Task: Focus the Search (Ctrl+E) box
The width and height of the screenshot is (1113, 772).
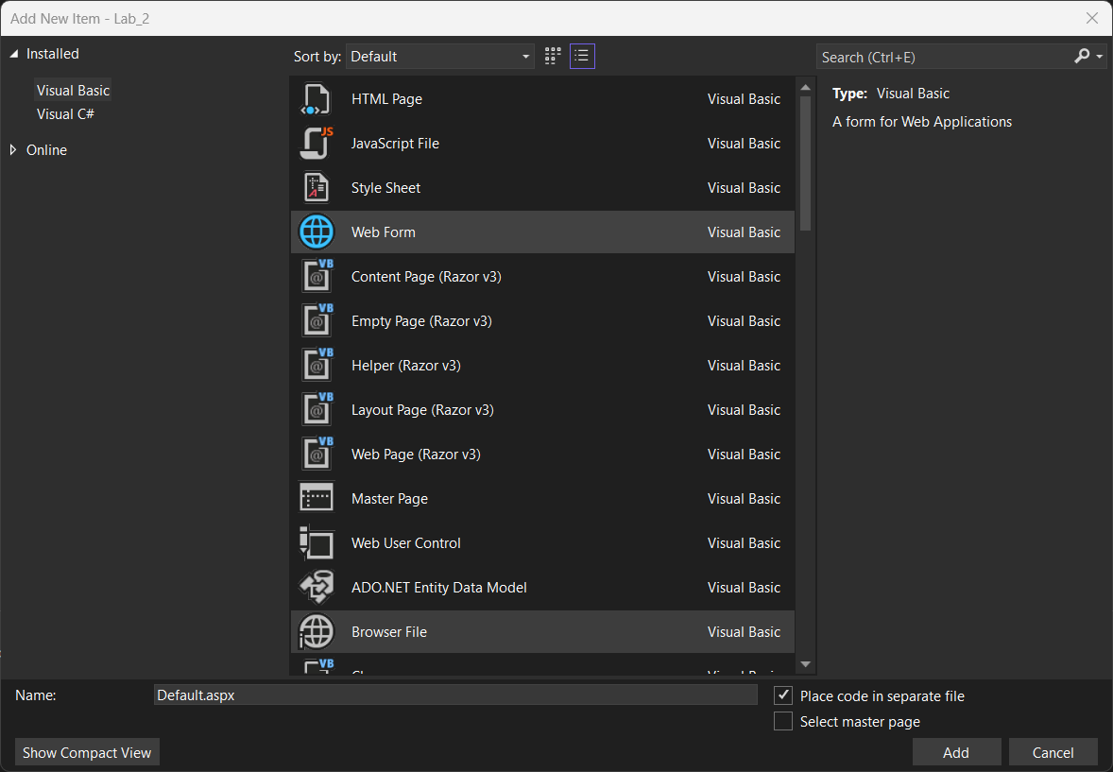Action: [944, 57]
